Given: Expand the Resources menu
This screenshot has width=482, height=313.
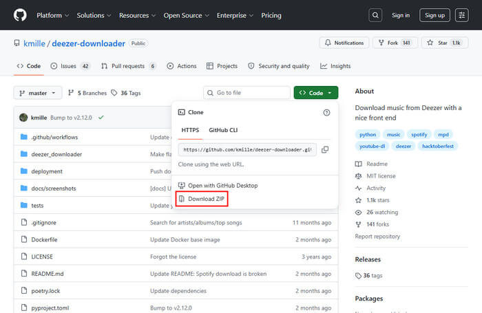Looking at the screenshot, I should 137,15.
